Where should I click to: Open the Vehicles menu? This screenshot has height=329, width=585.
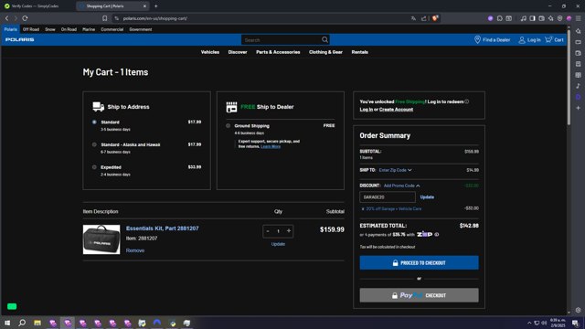click(x=210, y=52)
